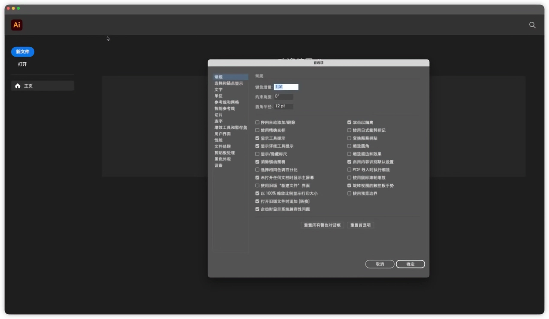
Task: Open the 连字 preferences category
Action: [x=219, y=121]
